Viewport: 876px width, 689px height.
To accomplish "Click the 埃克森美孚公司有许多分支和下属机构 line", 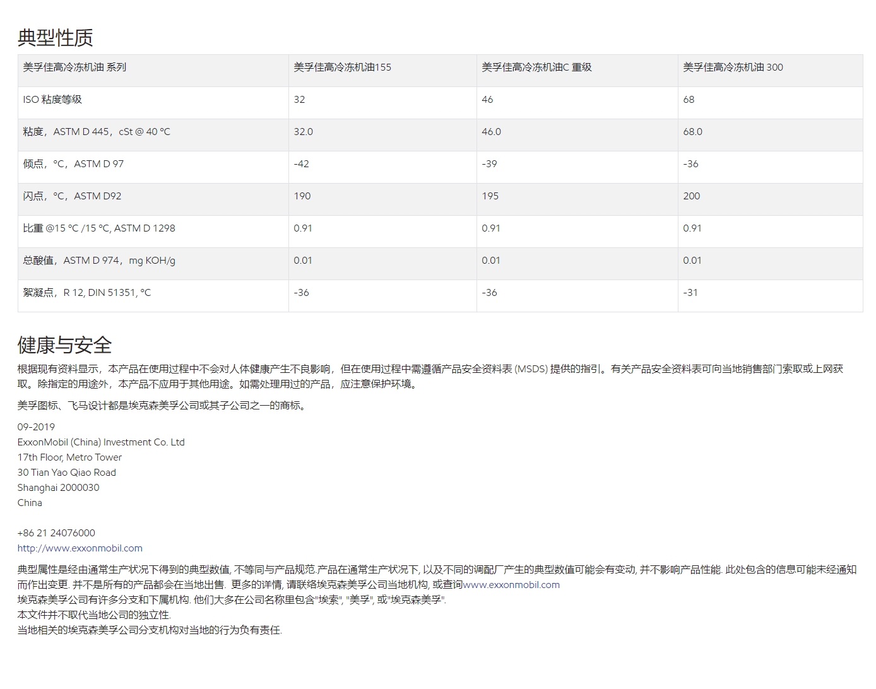I will coord(232,600).
